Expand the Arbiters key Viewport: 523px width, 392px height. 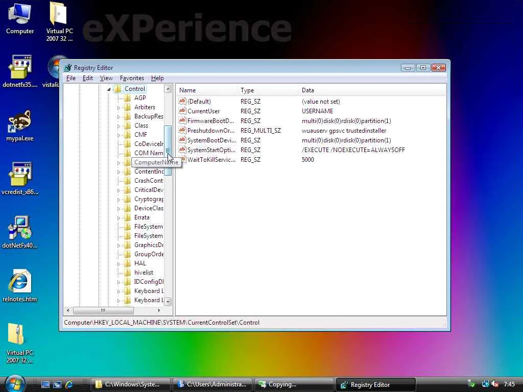click(x=118, y=108)
